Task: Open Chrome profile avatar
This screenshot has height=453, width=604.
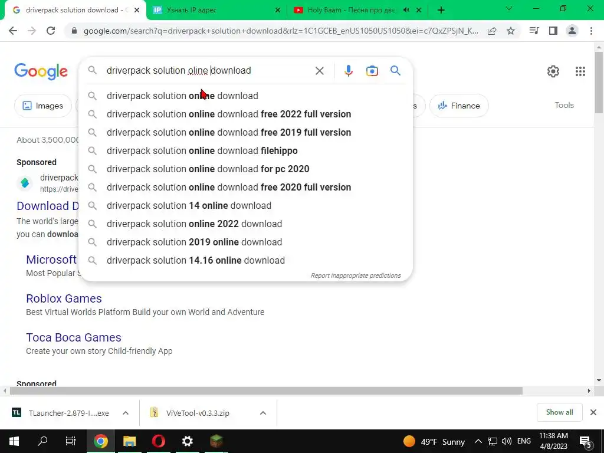Action: pos(572,31)
